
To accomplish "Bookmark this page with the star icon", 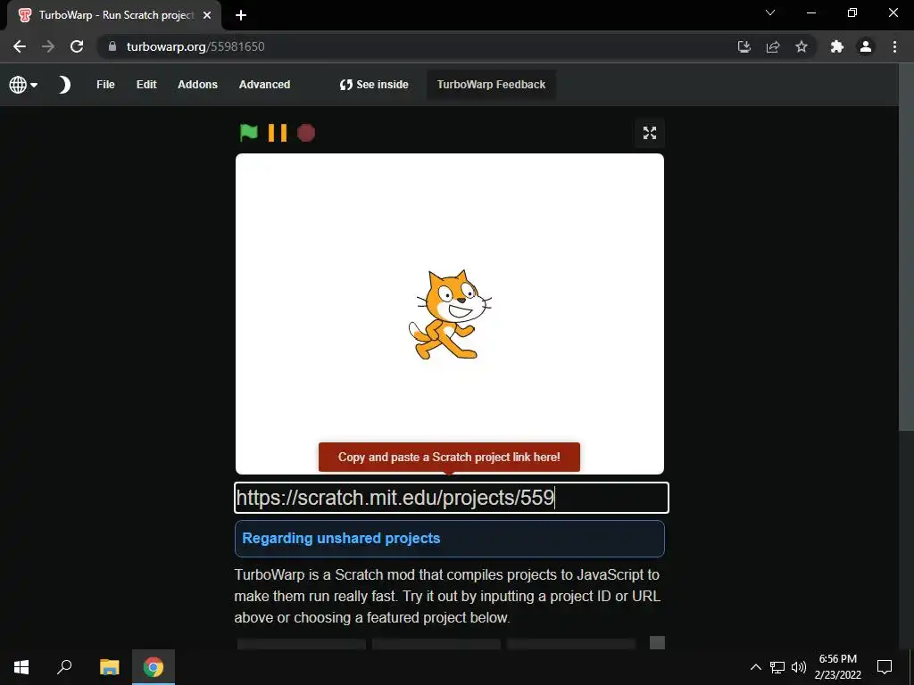I will (802, 46).
